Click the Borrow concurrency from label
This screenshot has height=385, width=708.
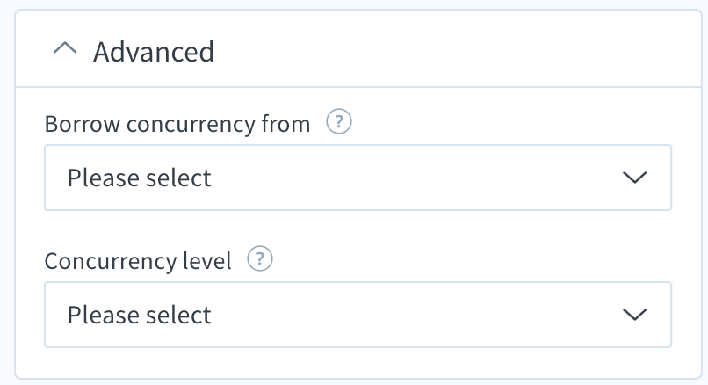[177, 124]
